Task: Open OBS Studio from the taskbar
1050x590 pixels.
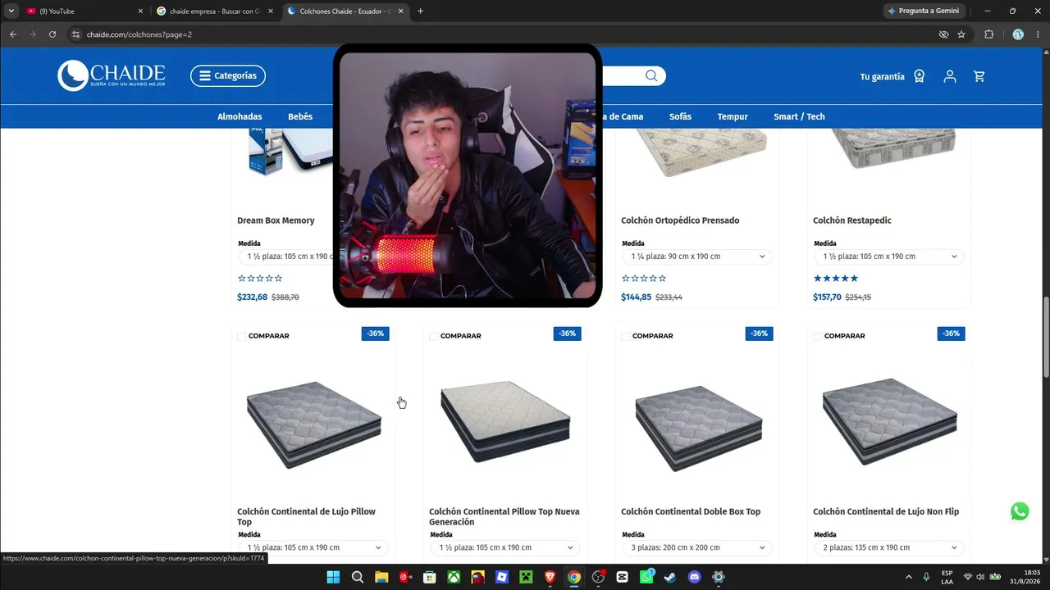Action: 598,577
